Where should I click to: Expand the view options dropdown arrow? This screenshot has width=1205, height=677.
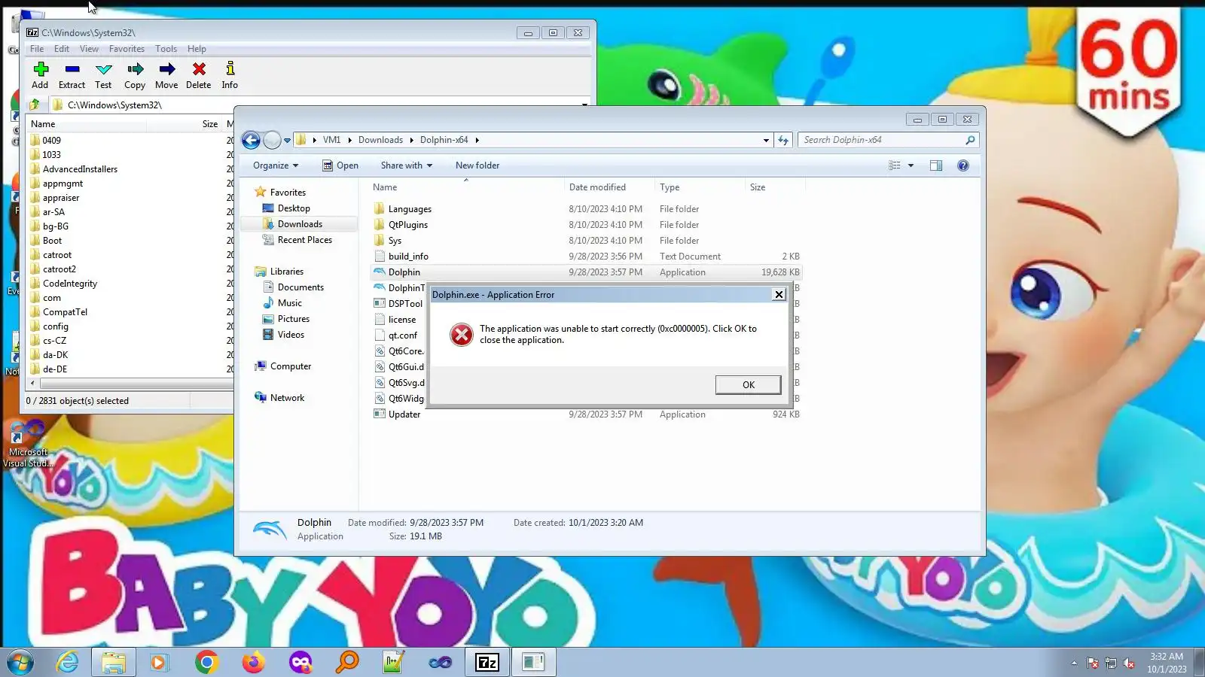click(x=911, y=165)
